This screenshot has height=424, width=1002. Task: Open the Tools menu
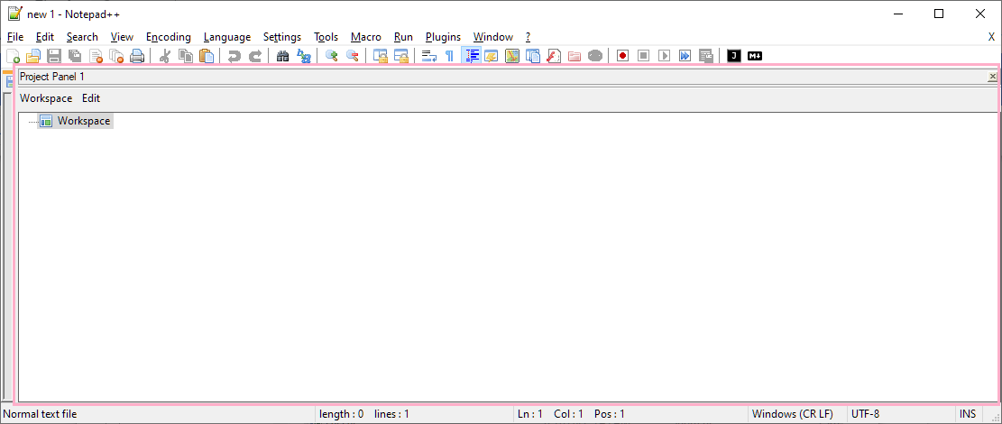click(326, 37)
